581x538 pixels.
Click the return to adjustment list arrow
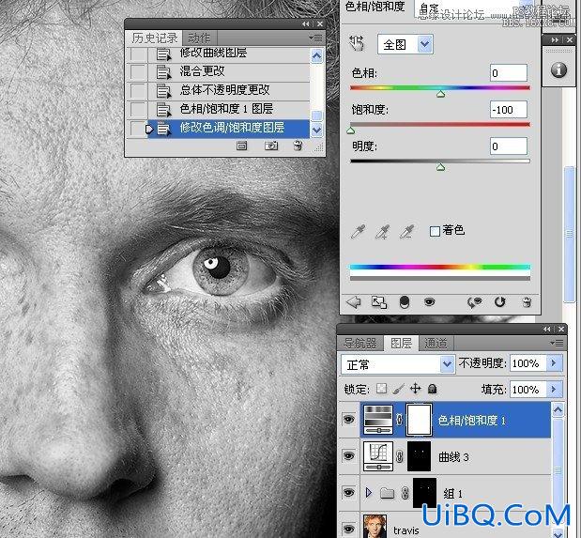(x=354, y=302)
